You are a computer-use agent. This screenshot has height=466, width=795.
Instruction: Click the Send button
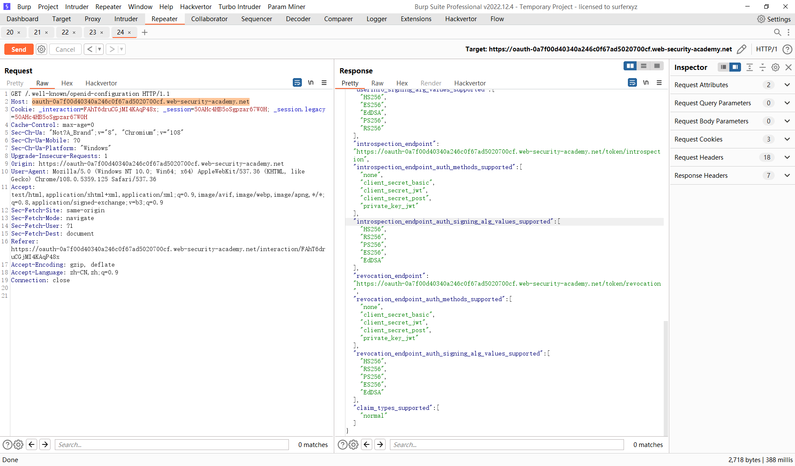pyautogui.click(x=19, y=49)
